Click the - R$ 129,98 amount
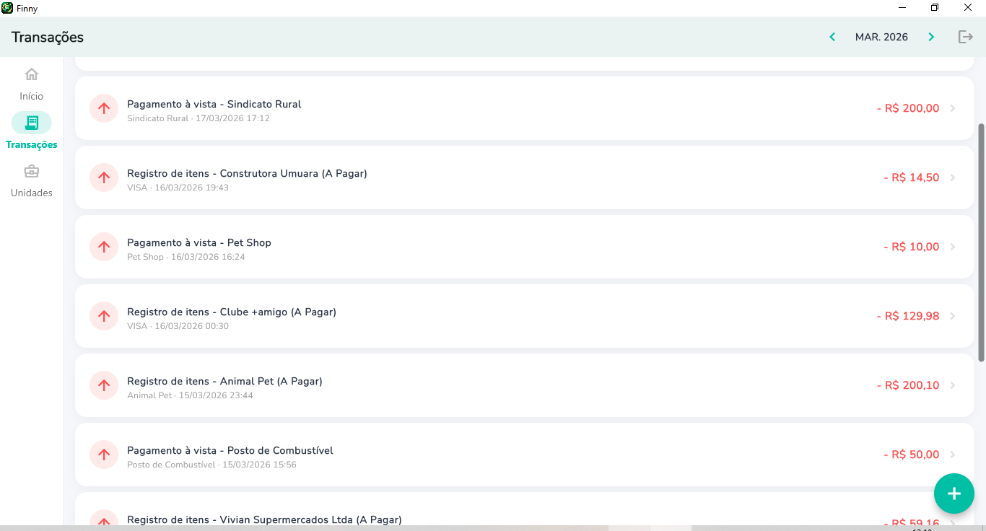The height and width of the screenshot is (531, 986). coord(907,316)
